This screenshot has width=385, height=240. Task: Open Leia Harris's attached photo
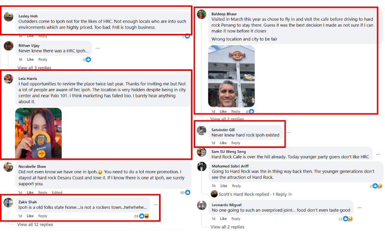(x=38, y=133)
